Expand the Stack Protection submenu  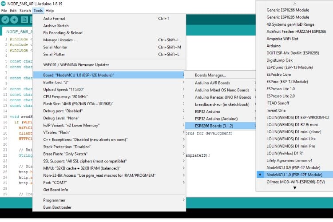coord(109,147)
